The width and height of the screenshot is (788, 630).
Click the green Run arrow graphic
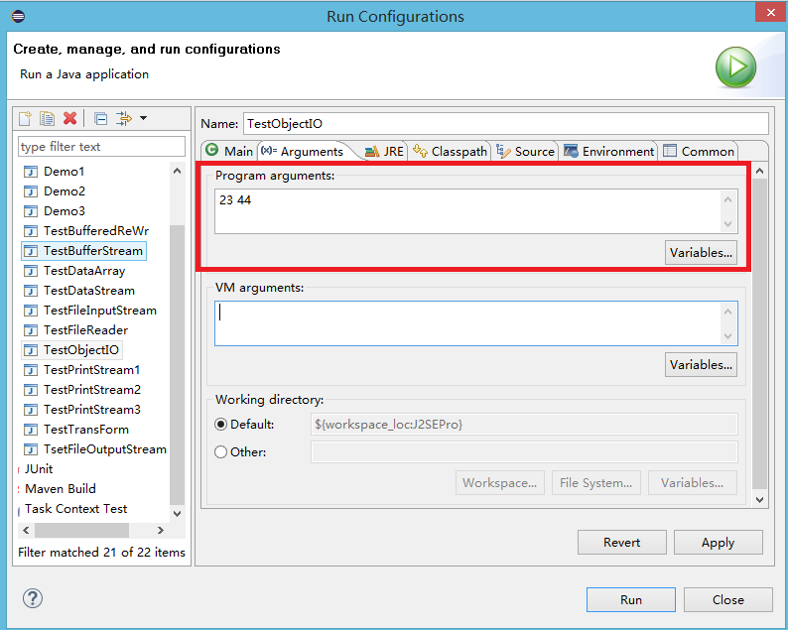click(735, 67)
